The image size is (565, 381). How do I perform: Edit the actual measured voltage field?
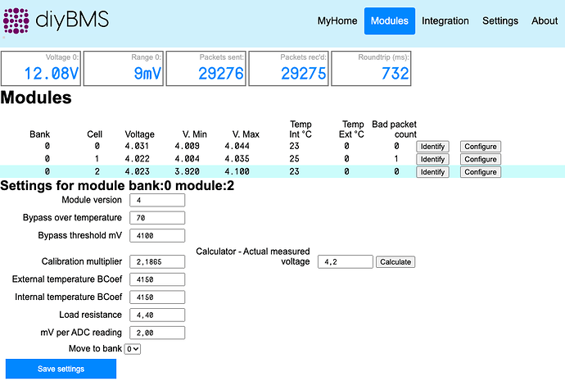[346, 262]
